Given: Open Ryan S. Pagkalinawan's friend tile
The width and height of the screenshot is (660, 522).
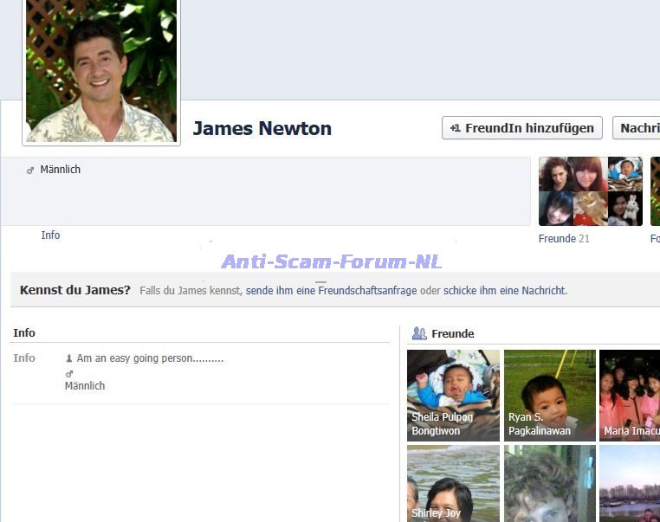Looking at the screenshot, I should [x=550, y=396].
